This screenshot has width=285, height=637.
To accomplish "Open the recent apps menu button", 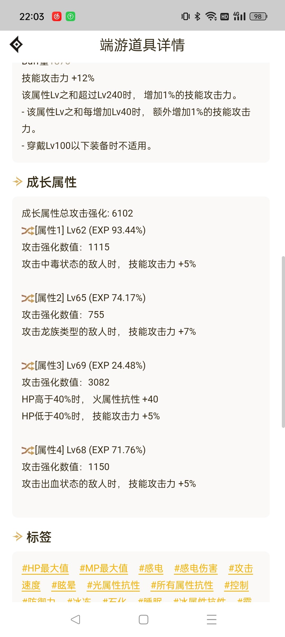I will (211, 619).
